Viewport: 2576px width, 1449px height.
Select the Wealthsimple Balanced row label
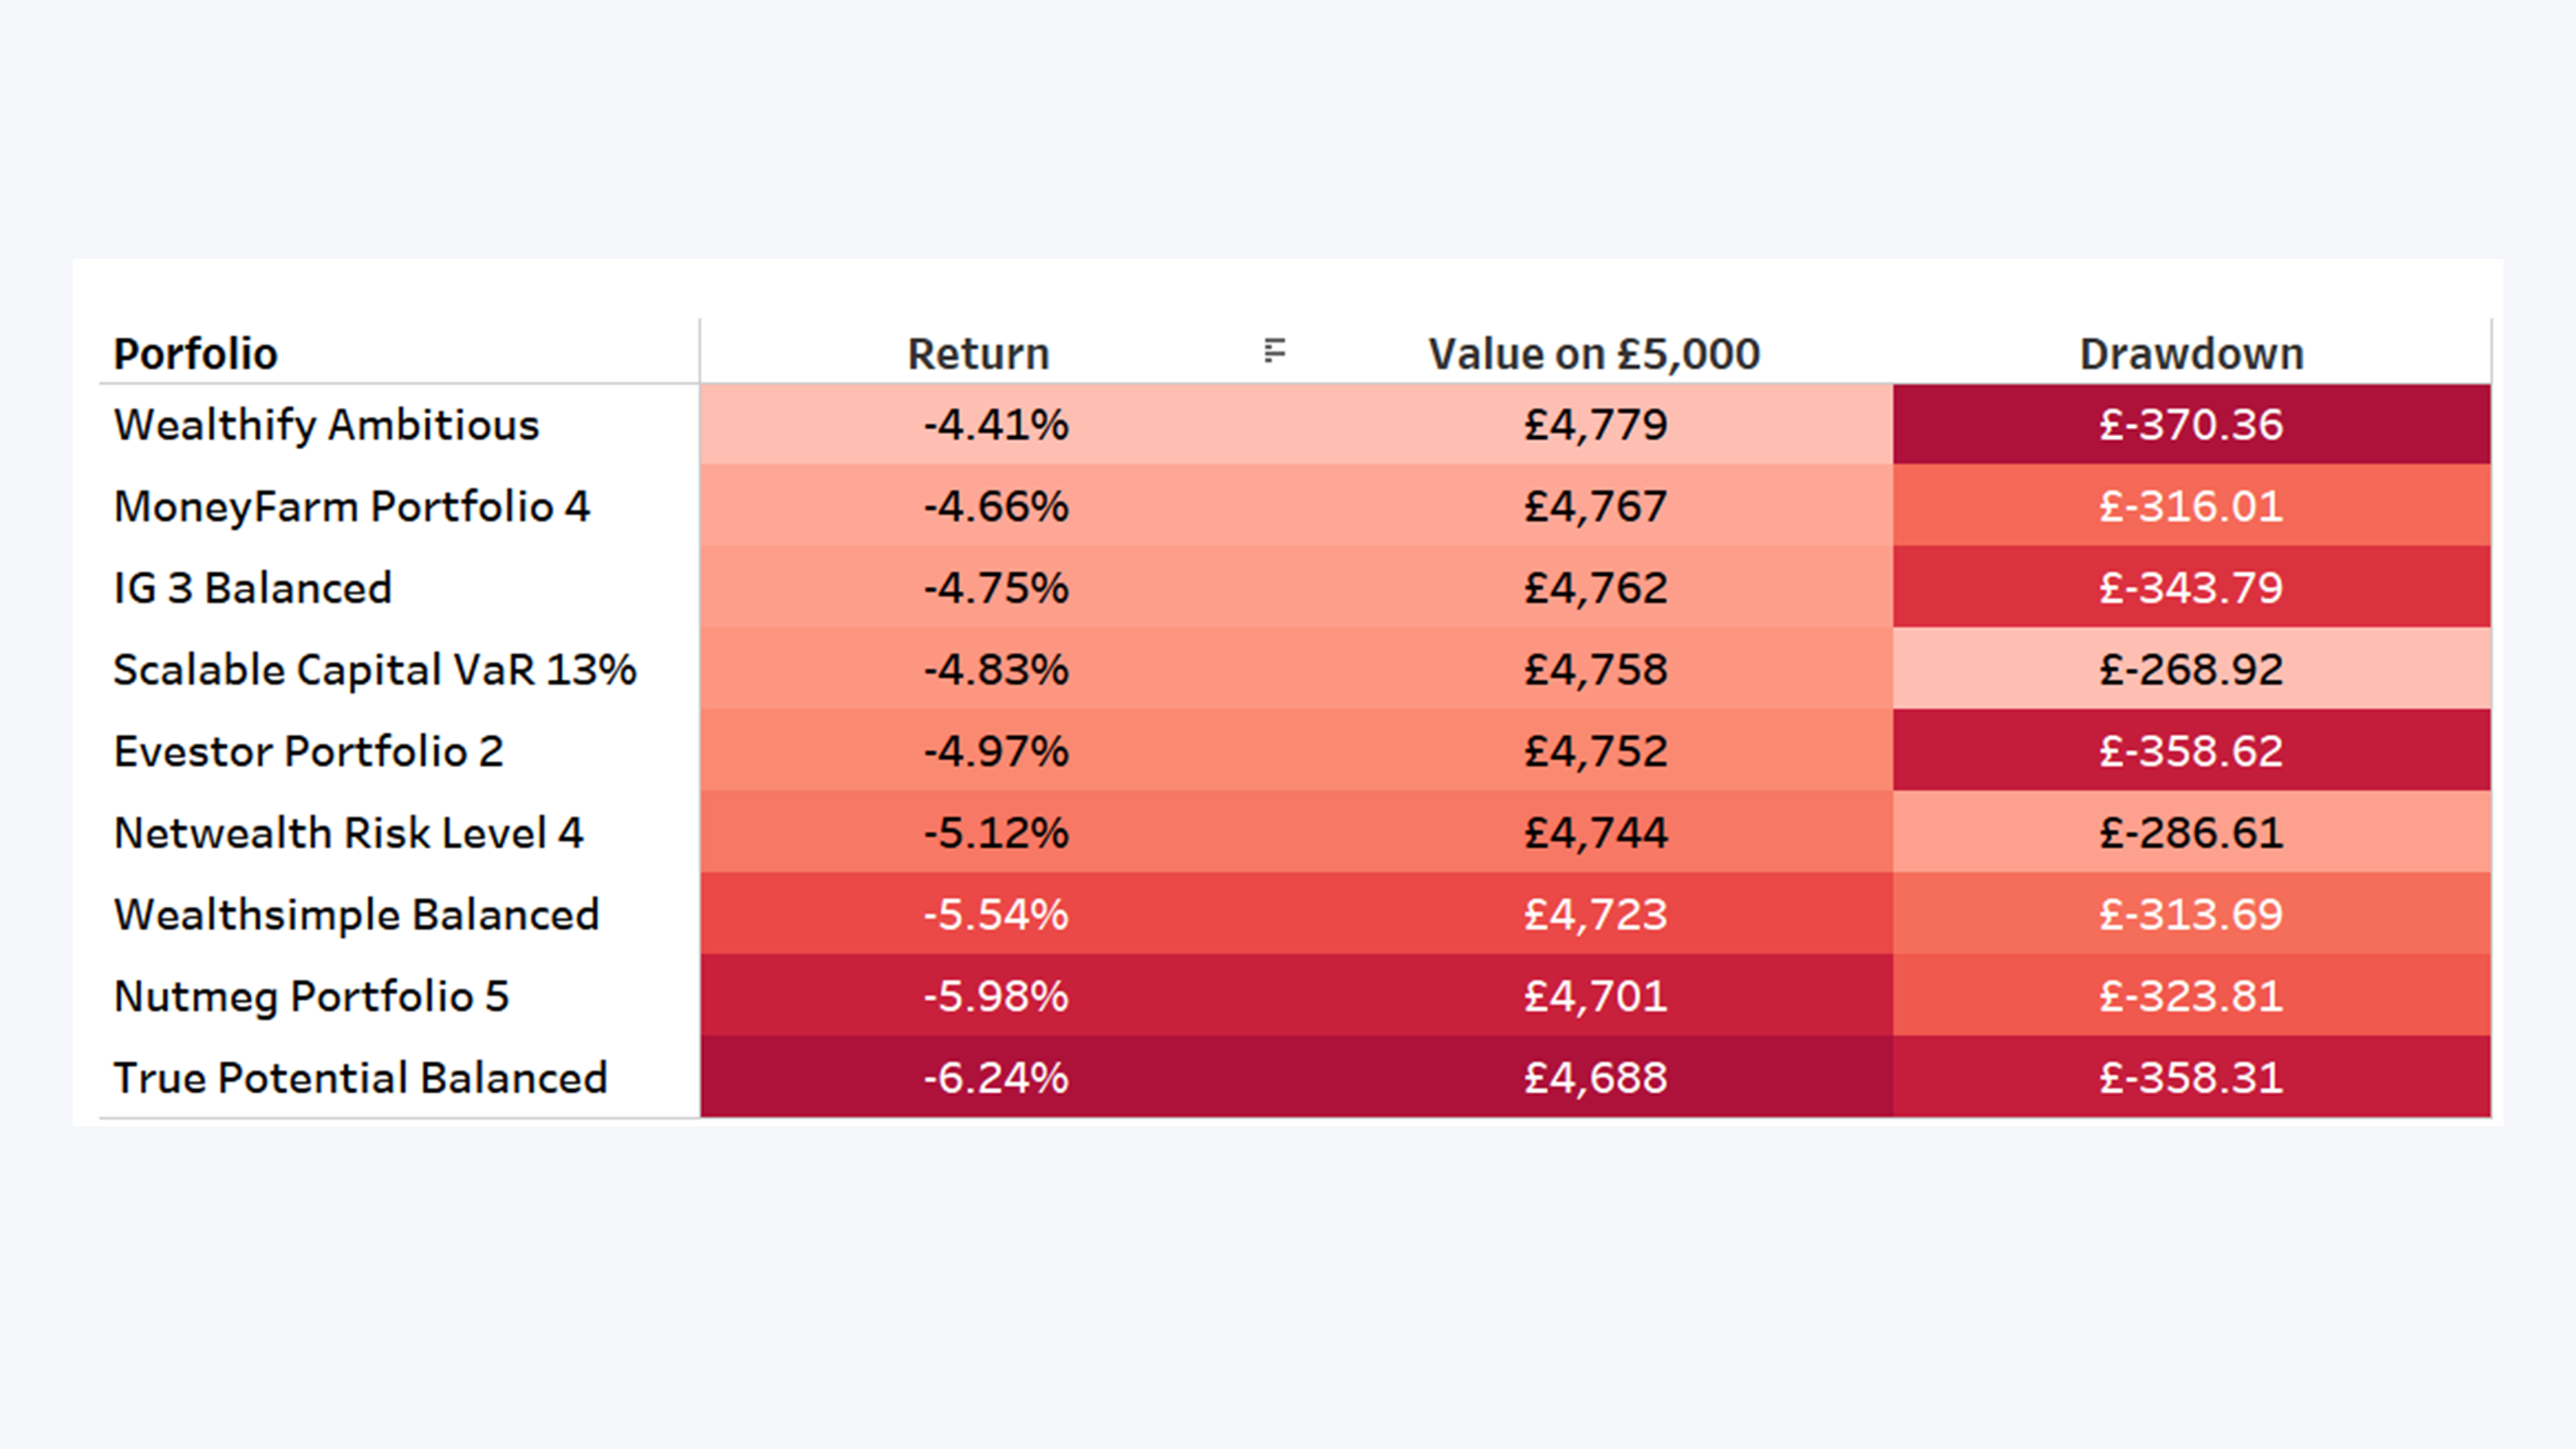click(357, 915)
